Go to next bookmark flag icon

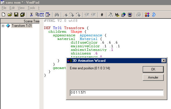click(72, 15)
